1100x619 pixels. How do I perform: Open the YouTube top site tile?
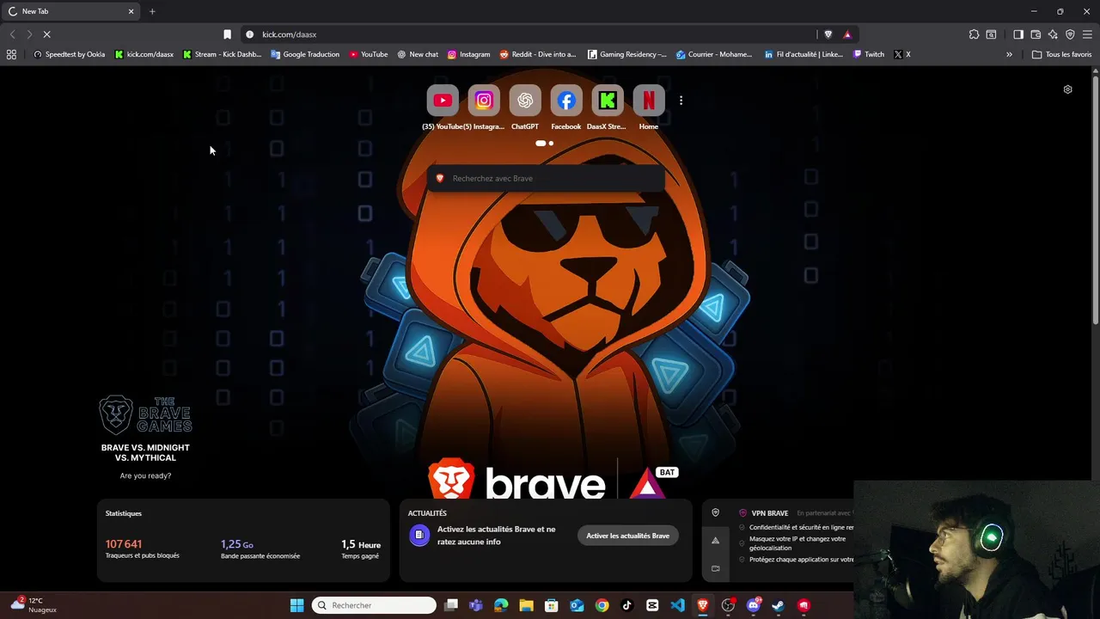click(443, 101)
